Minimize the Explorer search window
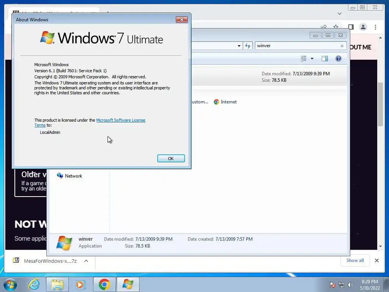The height and width of the screenshot is (292, 389). tap(315, 35)
